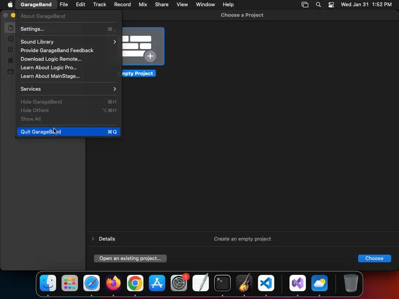This screenshot has width=399, height=299.
Task: Open the Weather app from the Dock
Action: [x=320, y=283]
